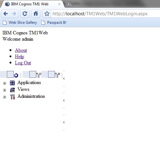Open a new tab with the plus button
The width and height of the screenshot is (160, 159).
click(x=68, y=4)
